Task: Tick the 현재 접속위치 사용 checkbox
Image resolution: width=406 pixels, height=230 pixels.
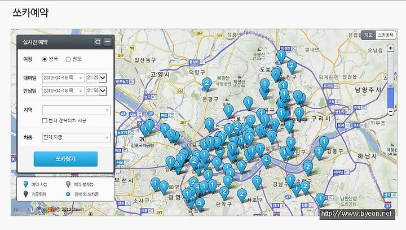Action: click(45, 120)
